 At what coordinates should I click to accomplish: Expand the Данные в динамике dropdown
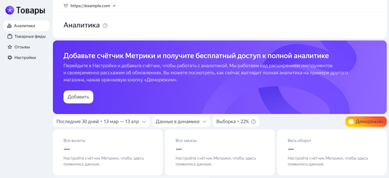181,122
